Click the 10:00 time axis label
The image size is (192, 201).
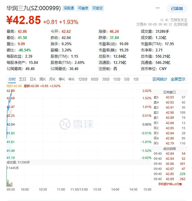click(25, 189)
